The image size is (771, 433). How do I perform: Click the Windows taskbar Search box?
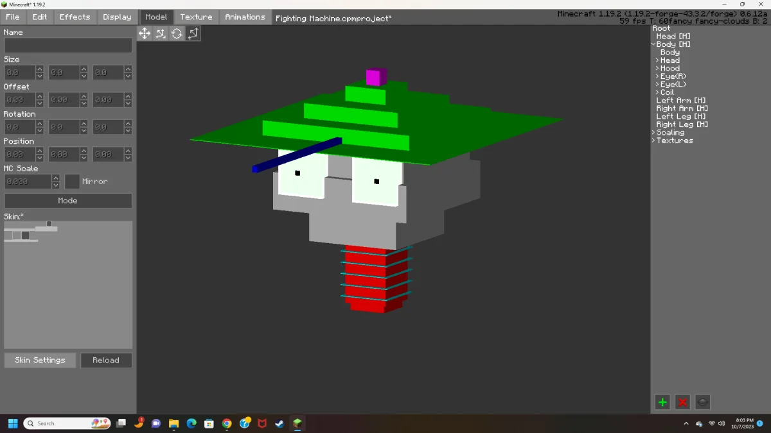(x=67, y=423)
